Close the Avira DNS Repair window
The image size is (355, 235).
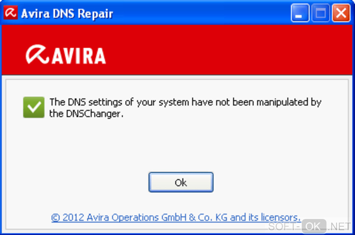(341, 13)
